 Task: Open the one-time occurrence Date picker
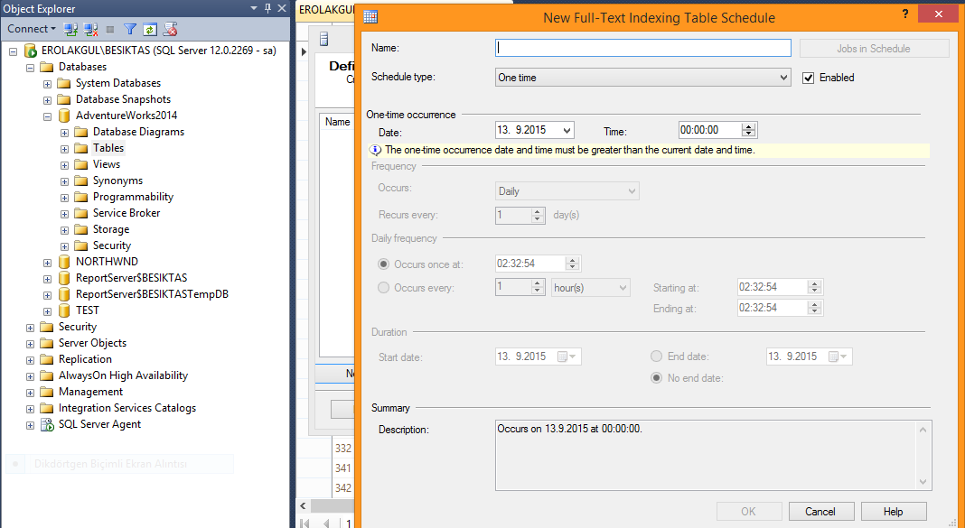click(567, 131)
